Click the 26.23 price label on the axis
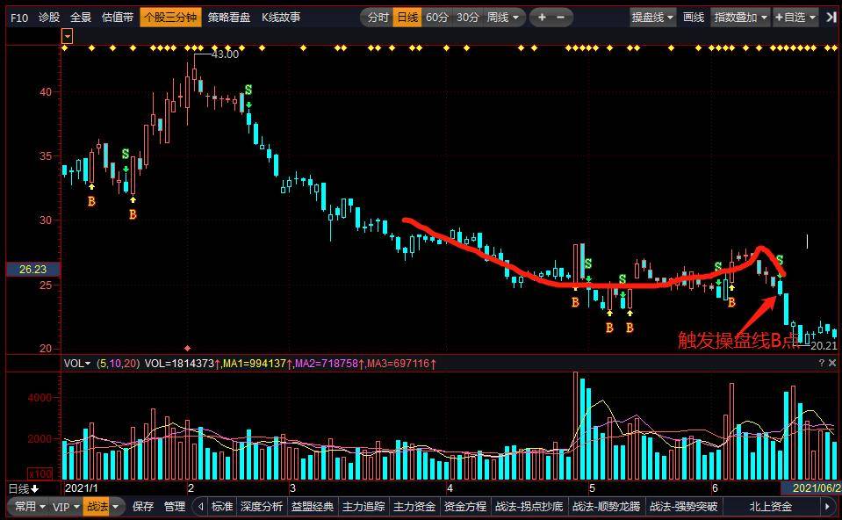The image size is (842, 520). pos(32,269)
